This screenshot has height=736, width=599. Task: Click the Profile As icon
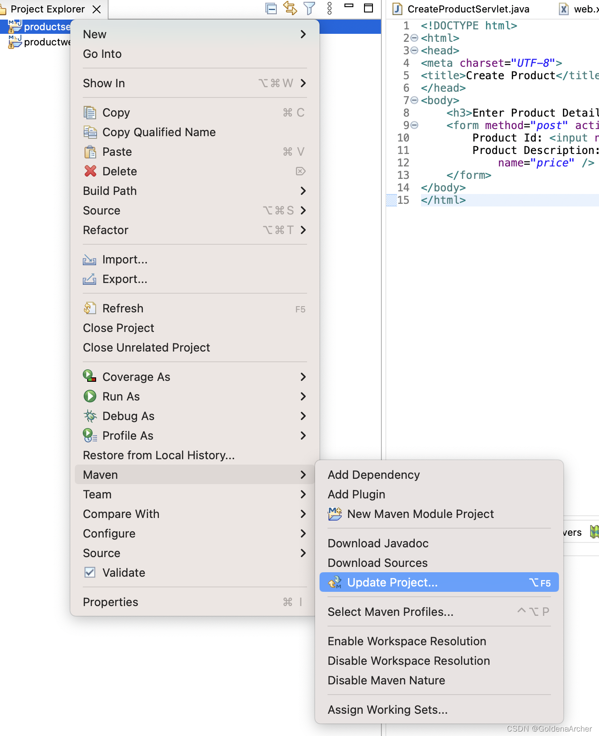pyautogui.click(x=90, y=435)
